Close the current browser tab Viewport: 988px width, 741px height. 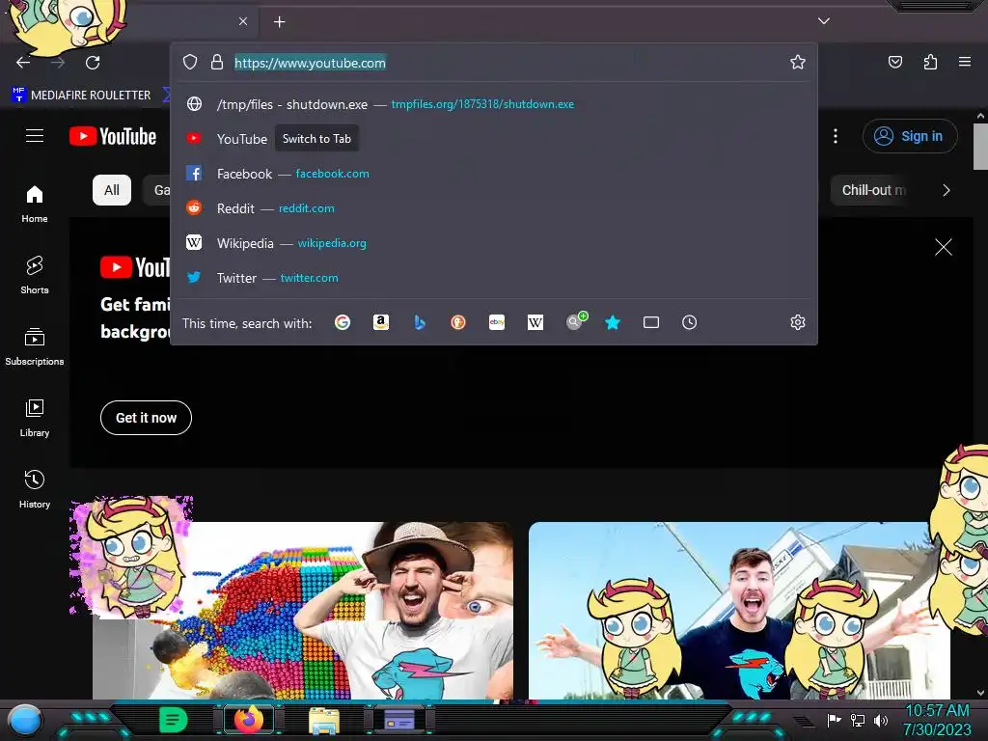(243, 21)
